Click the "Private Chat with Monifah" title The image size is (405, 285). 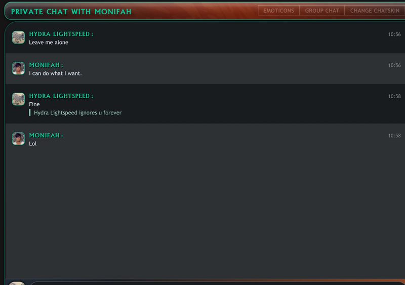[x=71, y=12]
